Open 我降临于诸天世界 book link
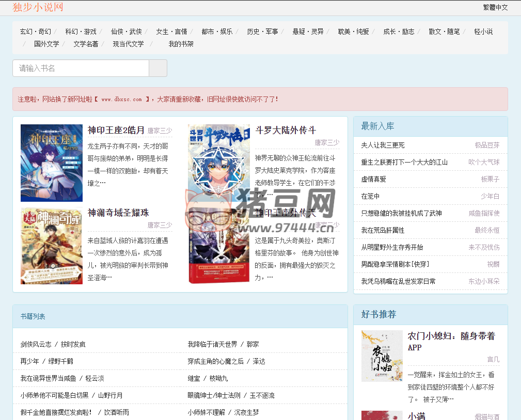This screenshot has width=521, height=420. tap(212, 344)
